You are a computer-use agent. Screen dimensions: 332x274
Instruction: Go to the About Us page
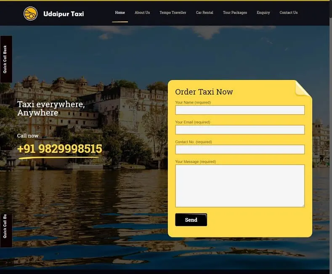tap(142, 13)
